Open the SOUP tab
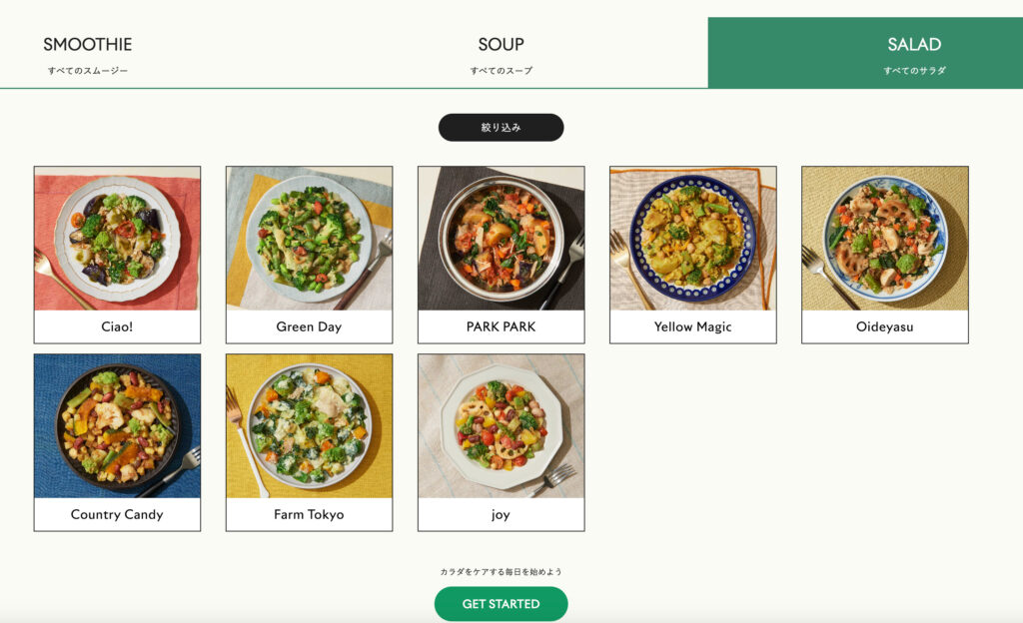 click(x=501, y=54)
